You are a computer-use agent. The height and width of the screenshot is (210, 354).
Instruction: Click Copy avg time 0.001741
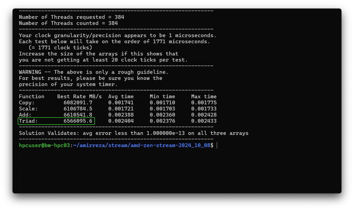click(121, 103)
